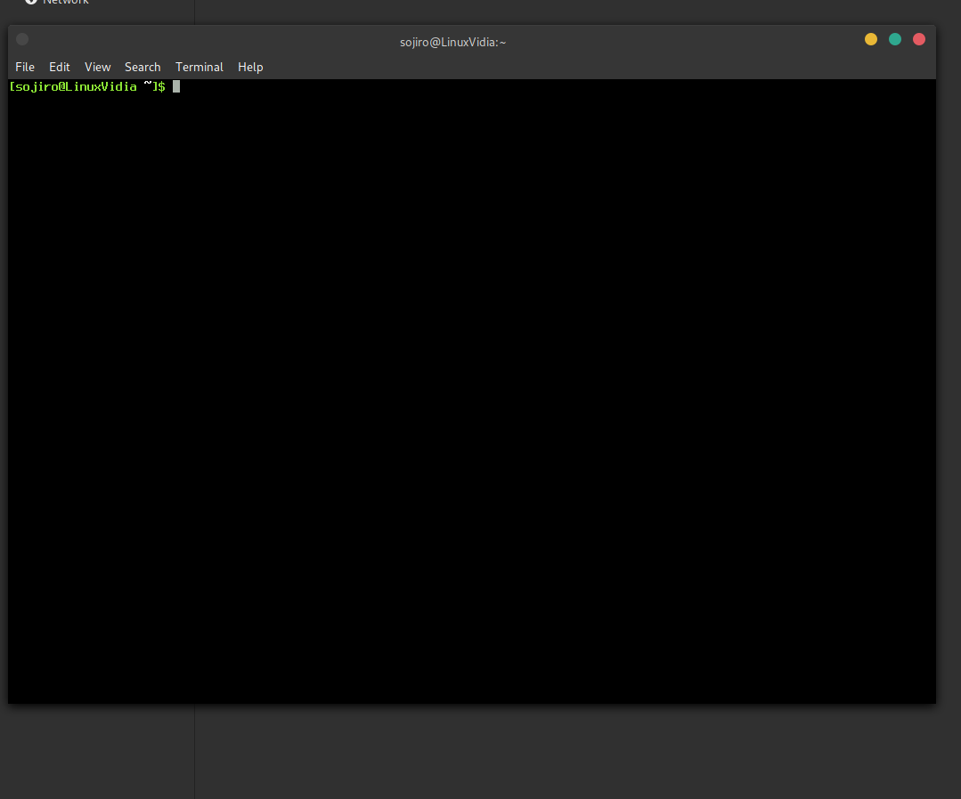The width and height of the screenshot is (961, 799).
Task: Click the sojiro@LinuxVidia prompt text
Action: click(x=87, y=86)
